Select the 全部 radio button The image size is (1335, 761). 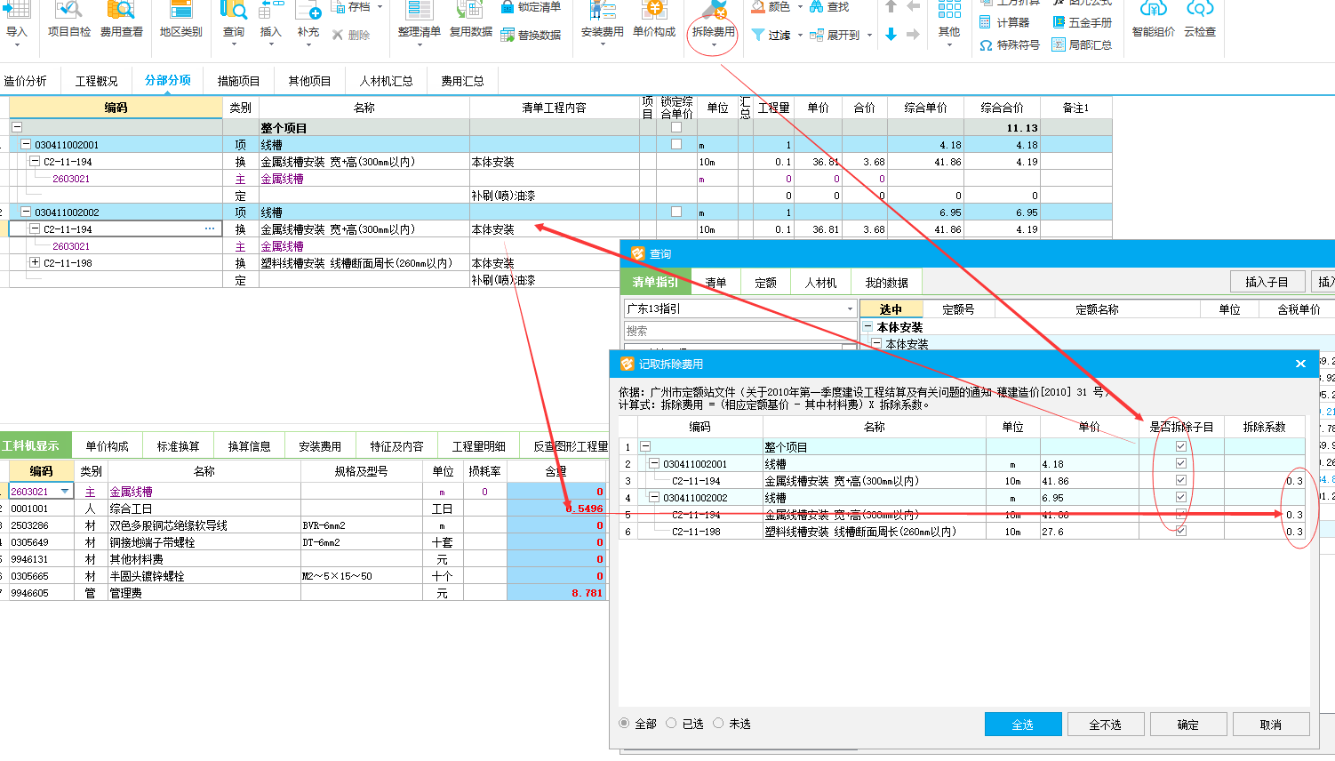[x=625, y=724]
